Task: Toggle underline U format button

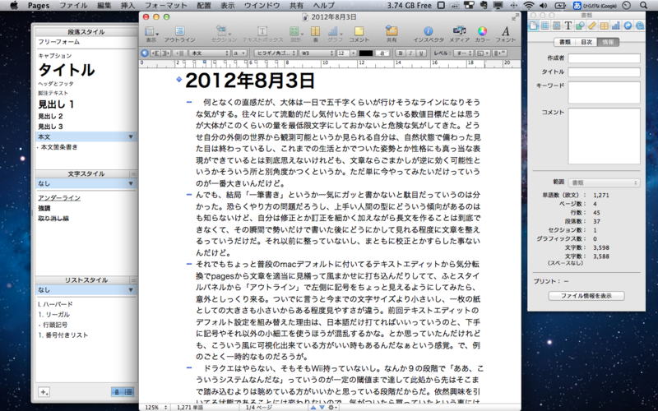Action: pos(421,53)
